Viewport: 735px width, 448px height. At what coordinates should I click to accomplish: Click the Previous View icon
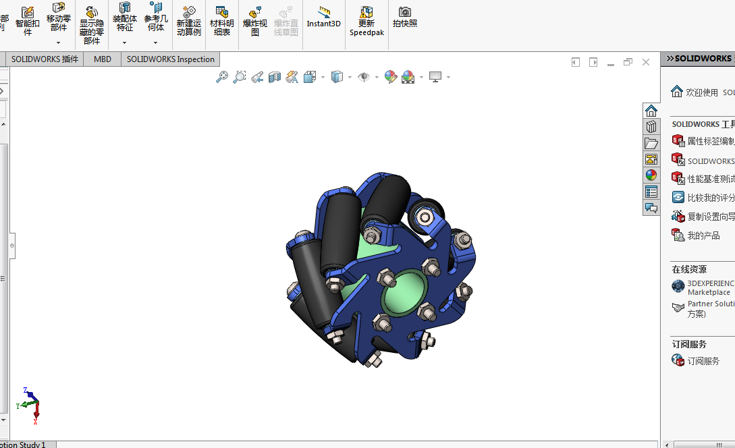click(257, 77)
